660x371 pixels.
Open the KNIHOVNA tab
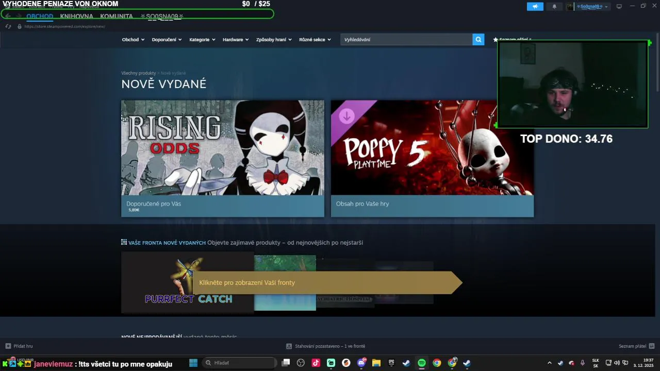(76, 16)
